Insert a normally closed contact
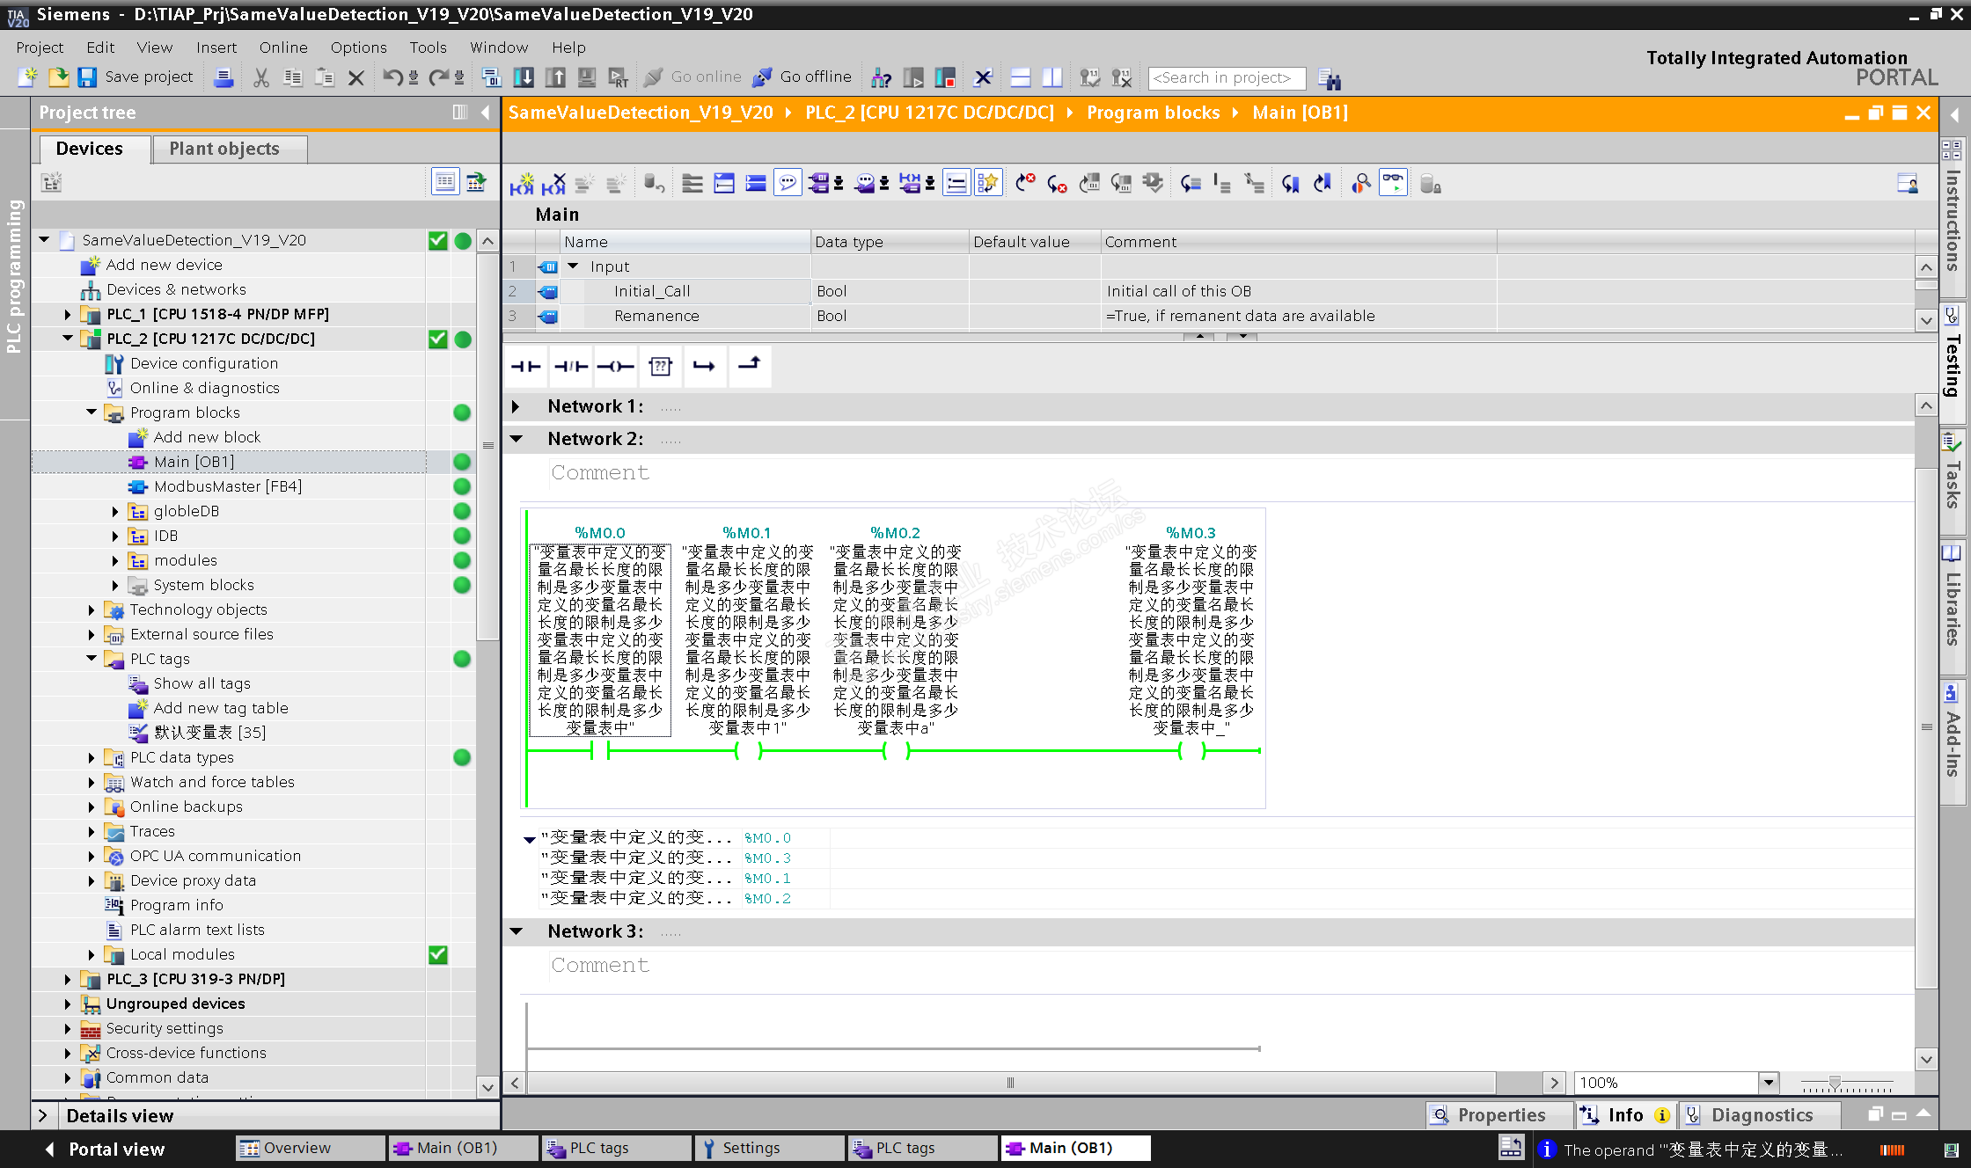The image size is (1971, 1168). (570, 367)
